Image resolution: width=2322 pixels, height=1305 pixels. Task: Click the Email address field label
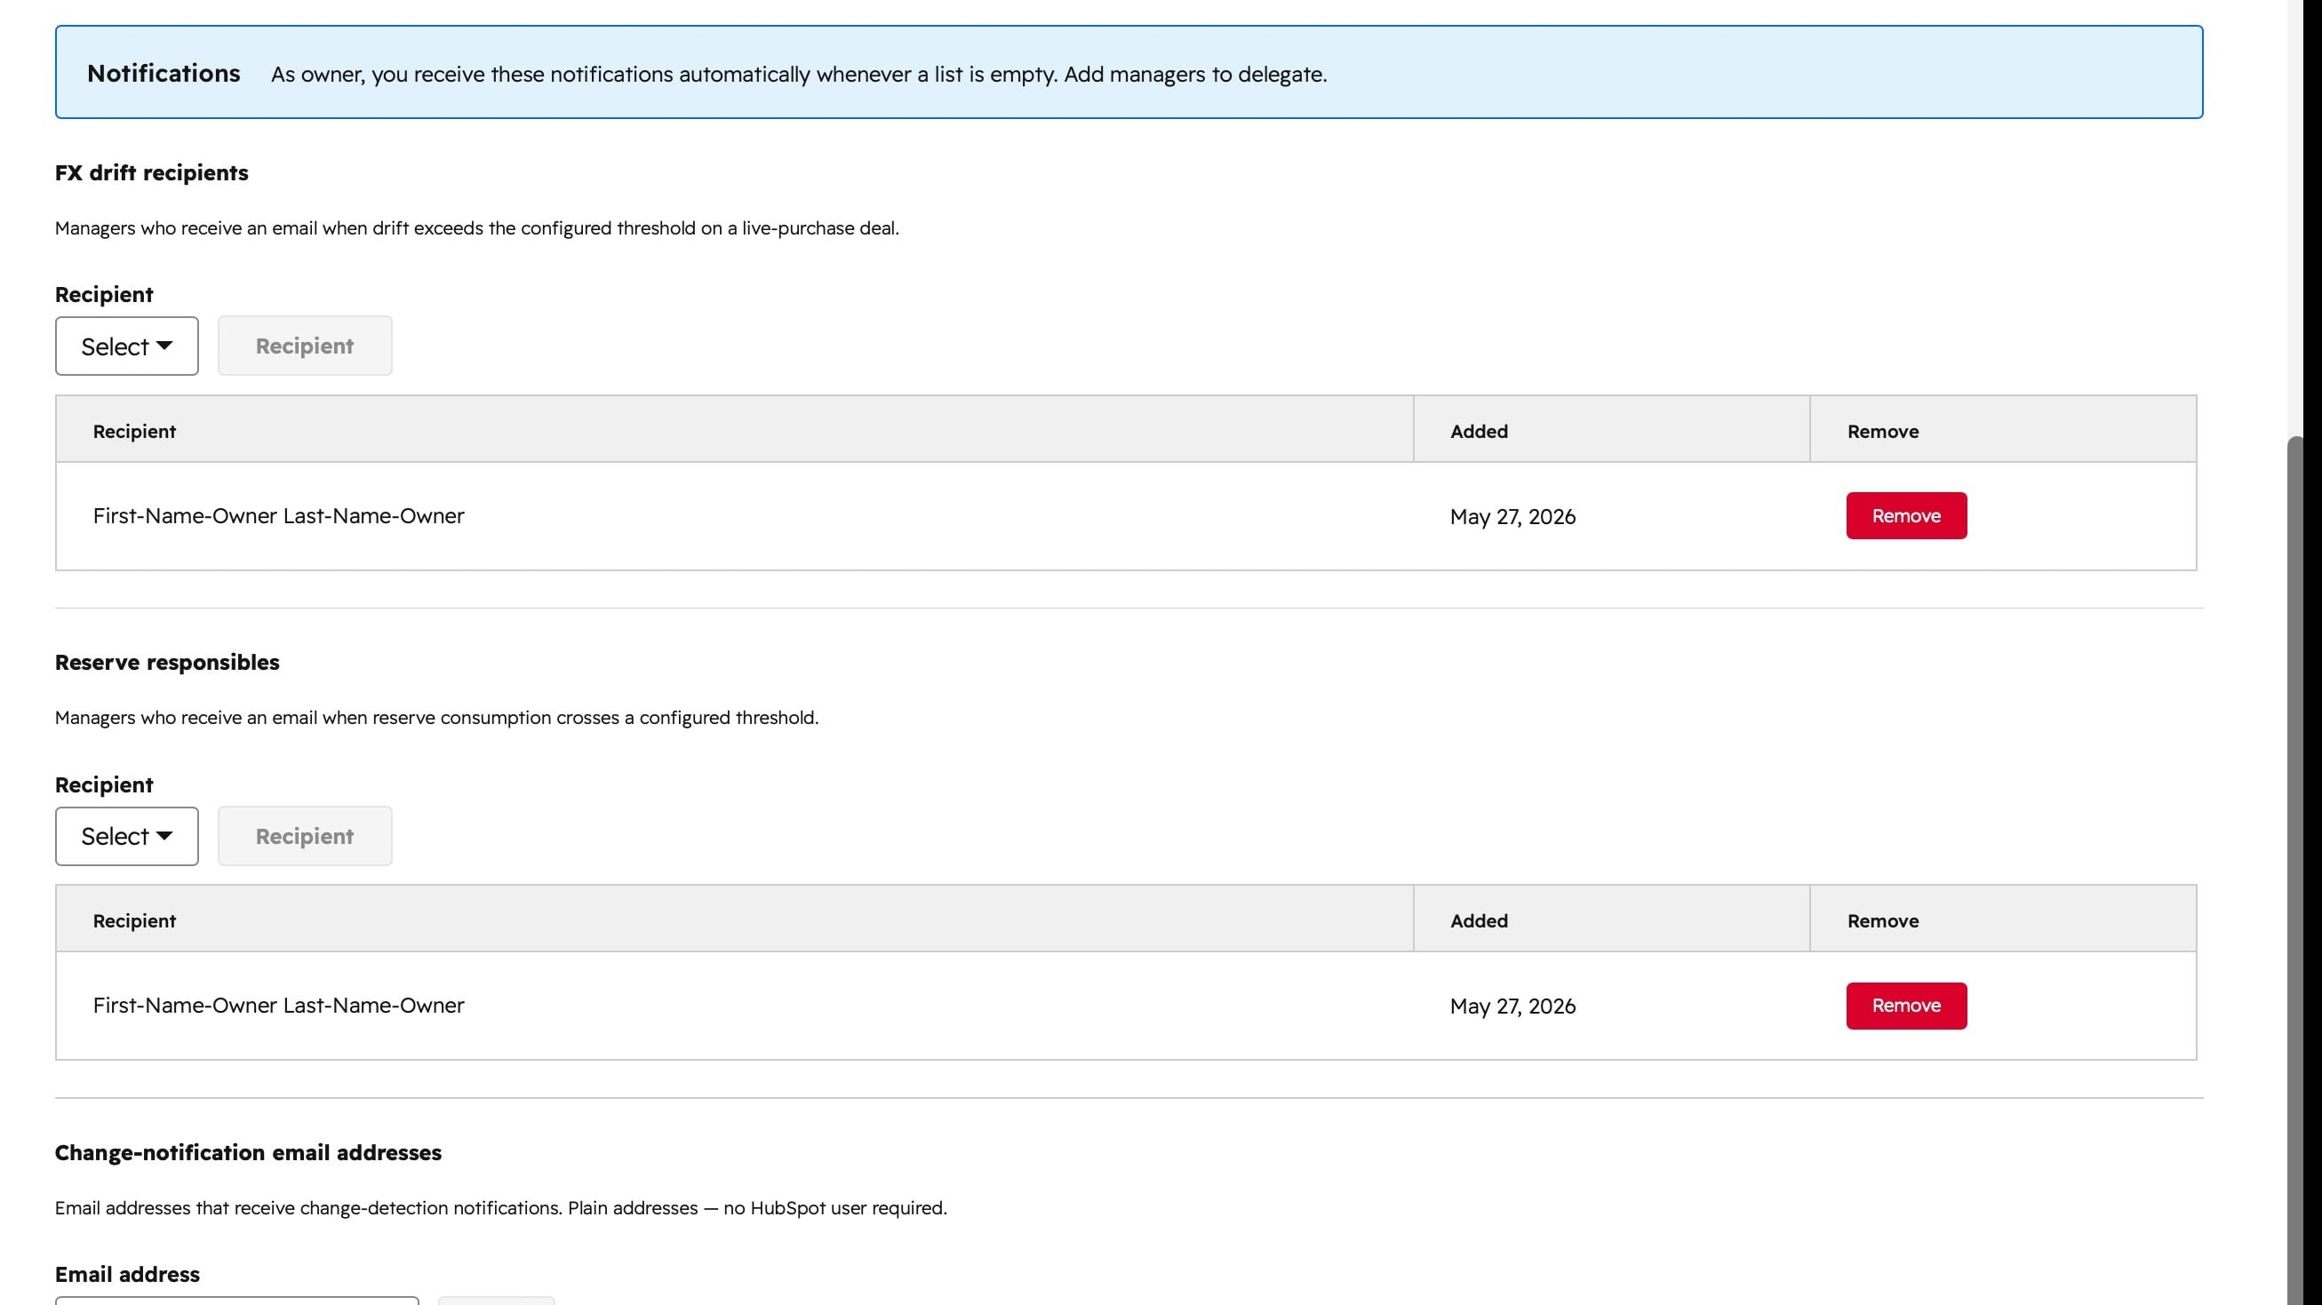[127, 1275]
